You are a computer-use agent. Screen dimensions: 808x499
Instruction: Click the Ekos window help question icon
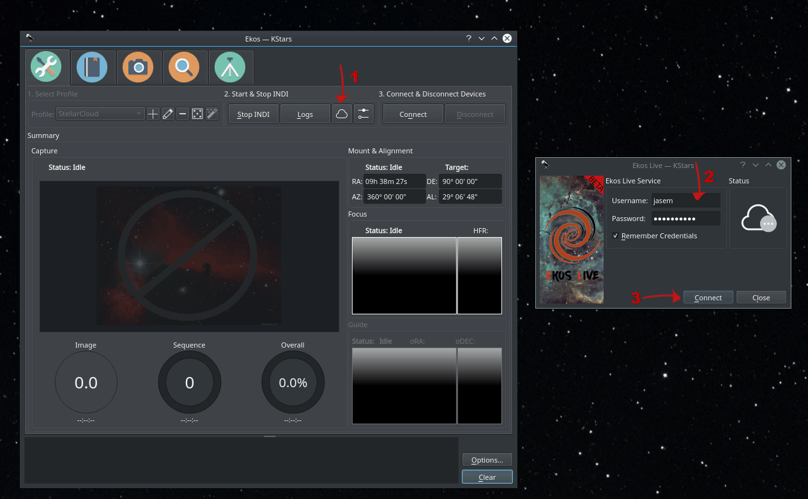coord(469,38)
